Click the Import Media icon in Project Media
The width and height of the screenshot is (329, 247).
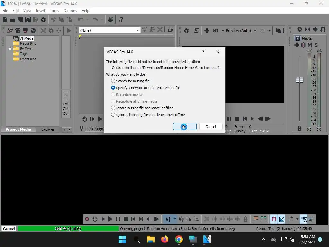(x=18, y=31)
